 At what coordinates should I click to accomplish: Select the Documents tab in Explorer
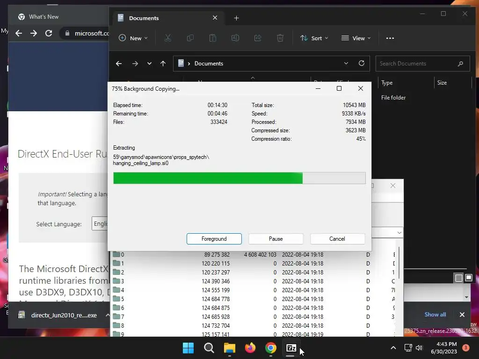coord(167,18)
